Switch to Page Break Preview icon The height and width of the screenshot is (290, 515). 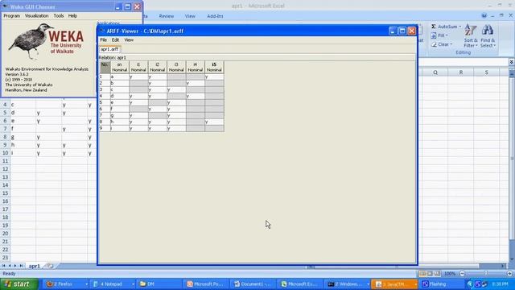437,274
